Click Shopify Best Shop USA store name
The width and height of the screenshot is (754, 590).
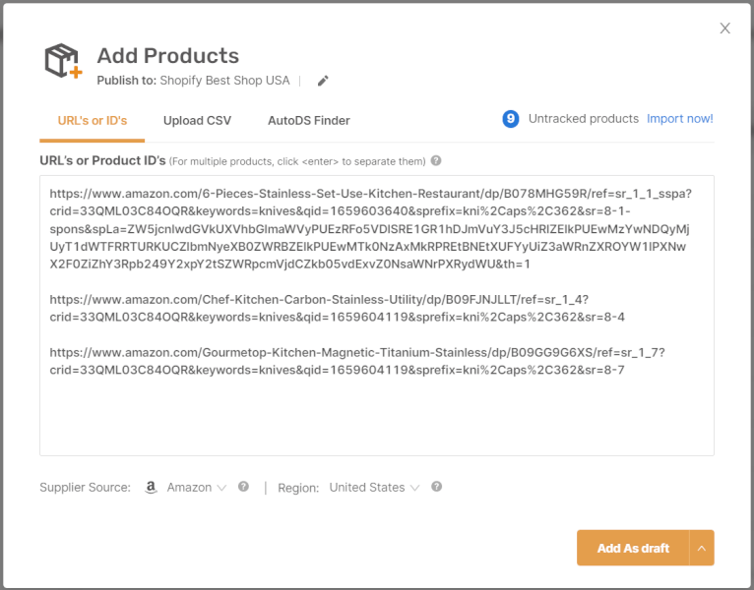[224, 81]
